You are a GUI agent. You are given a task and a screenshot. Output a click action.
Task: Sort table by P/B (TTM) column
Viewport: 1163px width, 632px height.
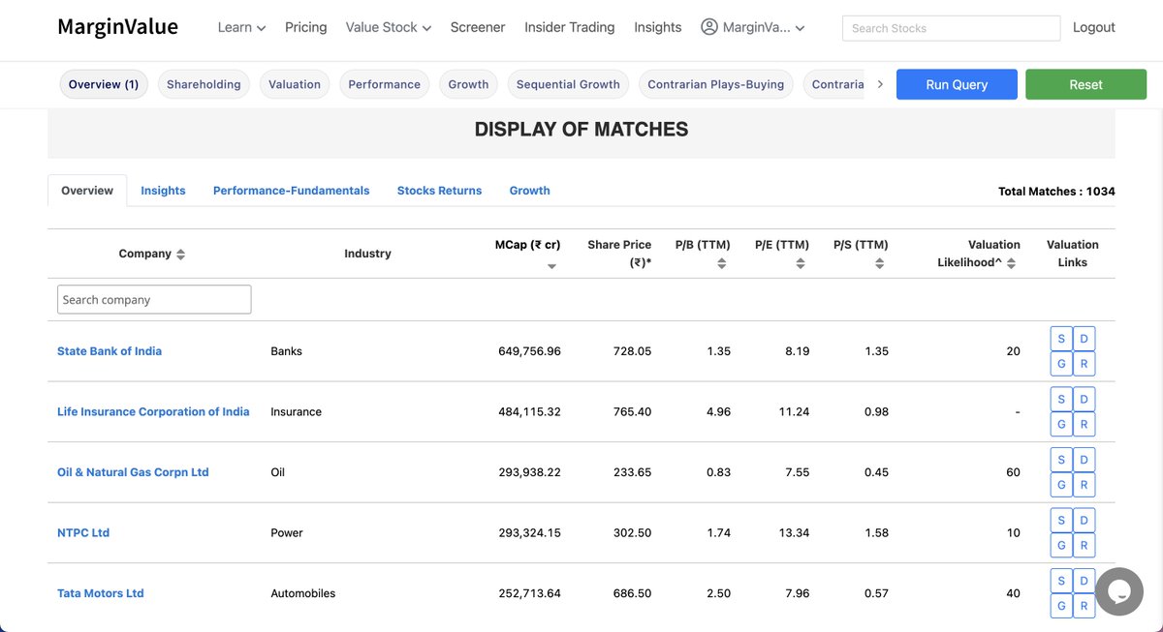tap(721, 263)
